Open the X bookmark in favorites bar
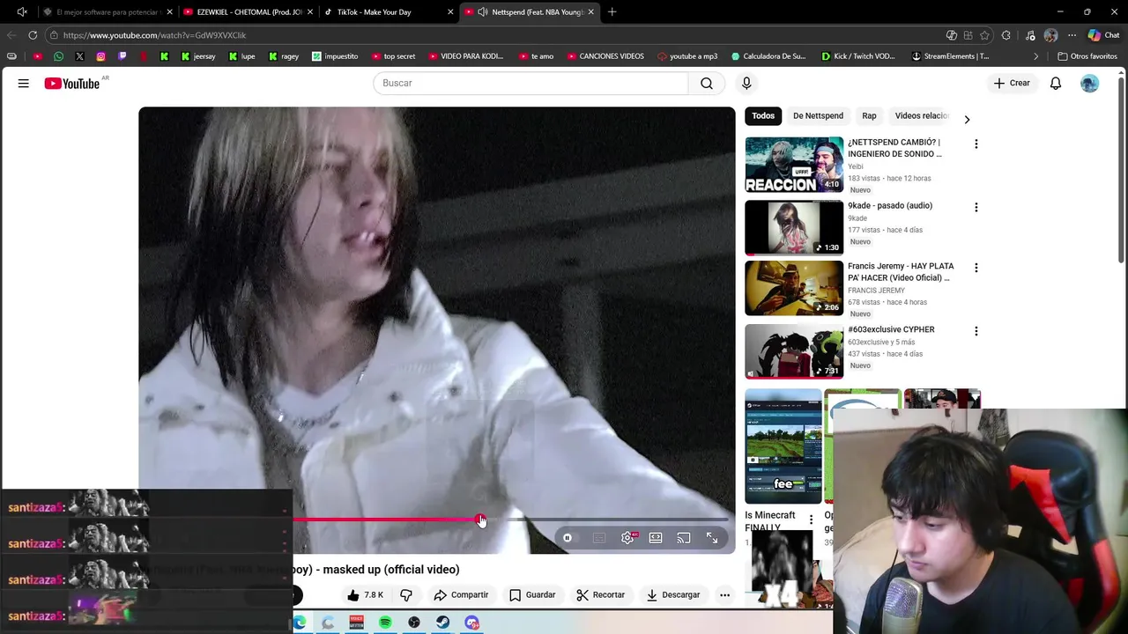Viewport: 1128px width, 634px height. (79, 56)
